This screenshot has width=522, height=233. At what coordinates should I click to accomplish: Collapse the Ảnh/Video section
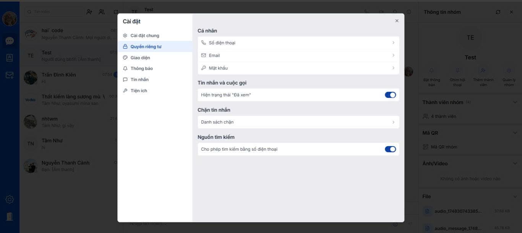[514, 163]
